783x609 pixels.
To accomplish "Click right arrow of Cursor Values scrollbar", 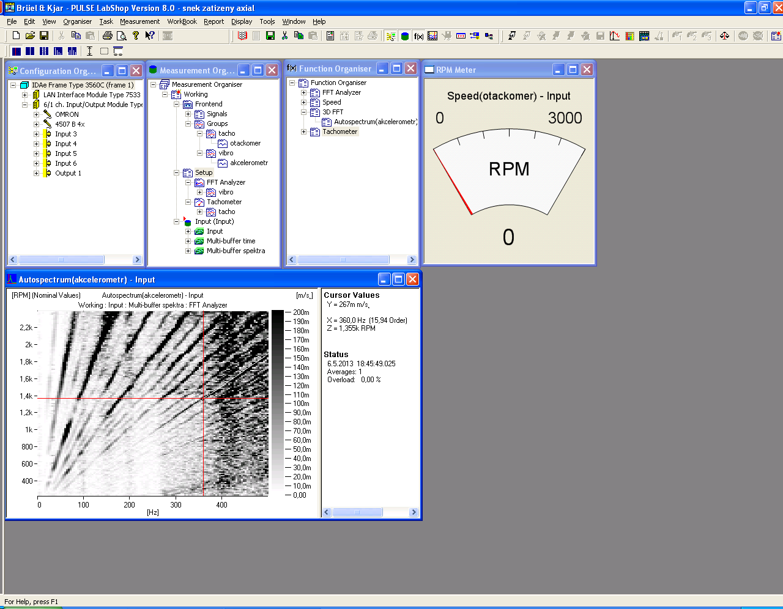I will [x=414, y=512].
